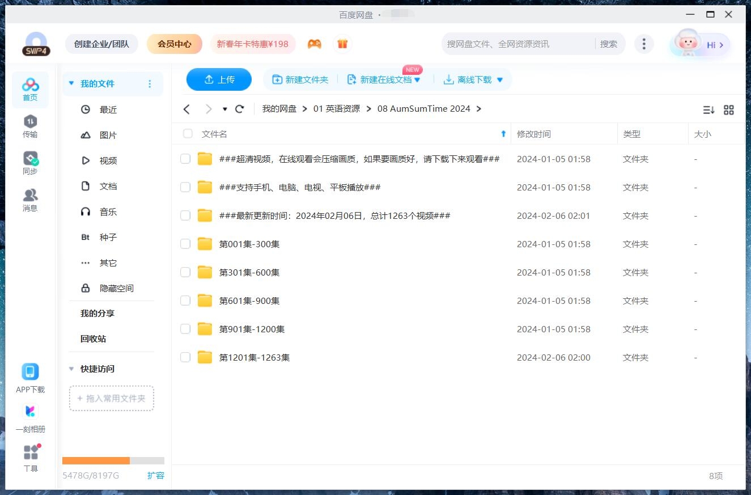Click the 扩容 expand storage link
Screen dimensions: 751x495
(x=155, y=475)
